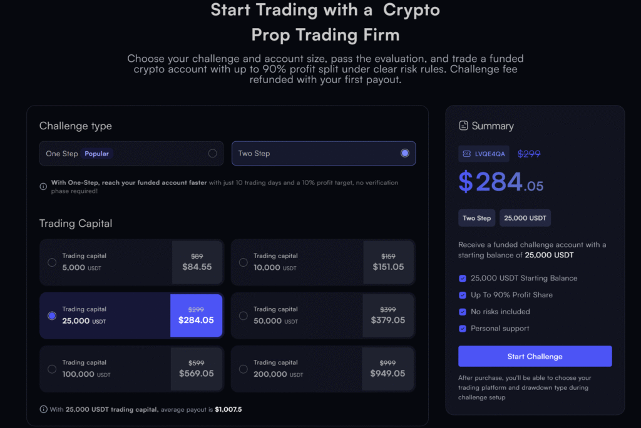Pick the 100,000 USDT trading capital option
The image size is (641, 428).
point(52,369)
